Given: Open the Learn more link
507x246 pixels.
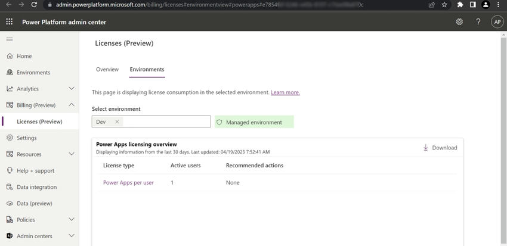Looking at the screenshot, I should tap(285, 92).
